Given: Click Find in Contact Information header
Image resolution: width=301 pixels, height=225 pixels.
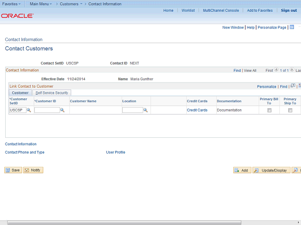Looking at the screenshot, I should coord(237,70).
